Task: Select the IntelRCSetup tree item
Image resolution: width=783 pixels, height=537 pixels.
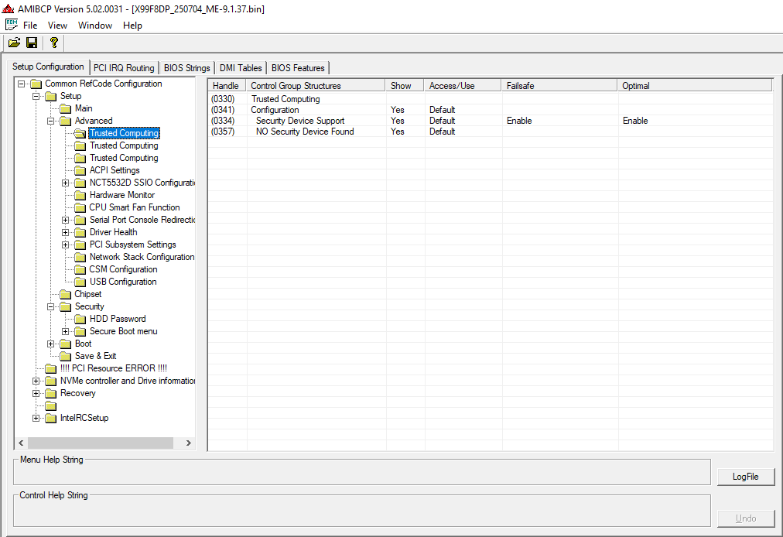Action: point(84,418)
